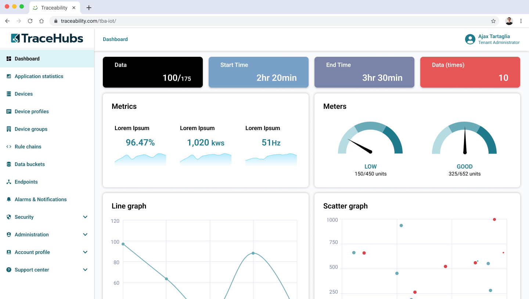Click the Application statistics chart icon
The width and height of the screenshot is (529, 299).
9,76
